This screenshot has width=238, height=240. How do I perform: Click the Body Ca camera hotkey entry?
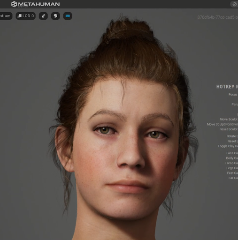tap(232, 158)
